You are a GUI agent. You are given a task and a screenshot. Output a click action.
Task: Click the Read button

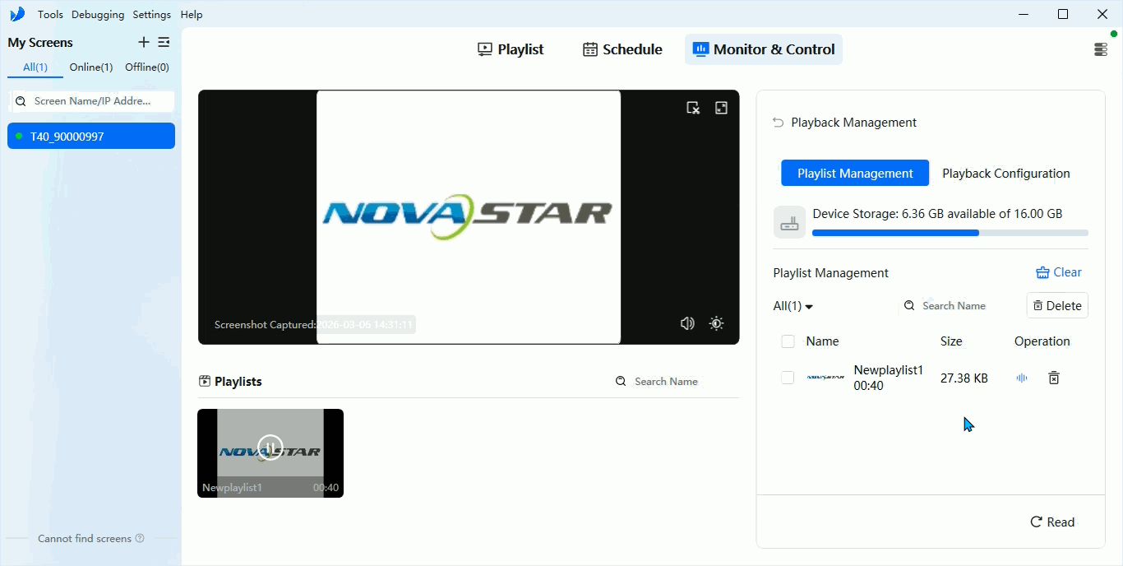tap(1052, 522)
